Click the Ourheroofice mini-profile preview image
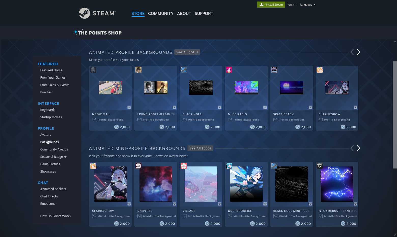 tap(246, 184)
